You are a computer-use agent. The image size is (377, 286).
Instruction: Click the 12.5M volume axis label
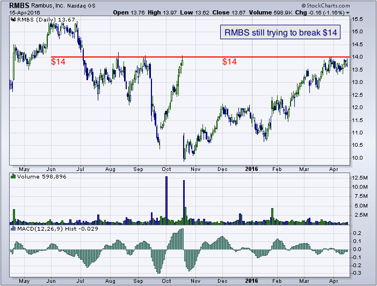point(360,178)
